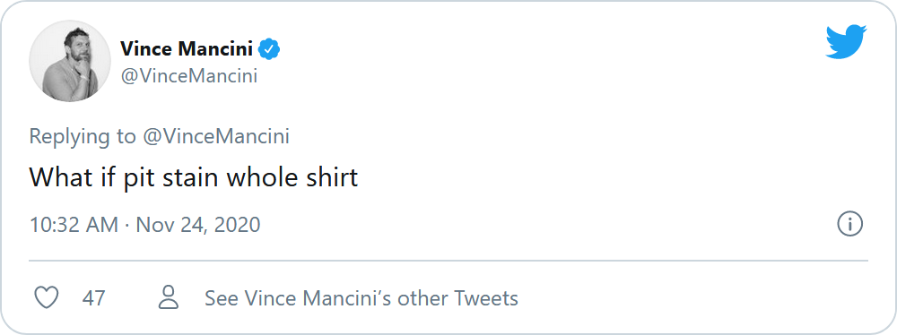Click the @VinceMancini handle below the name

[x=188, y=76]
